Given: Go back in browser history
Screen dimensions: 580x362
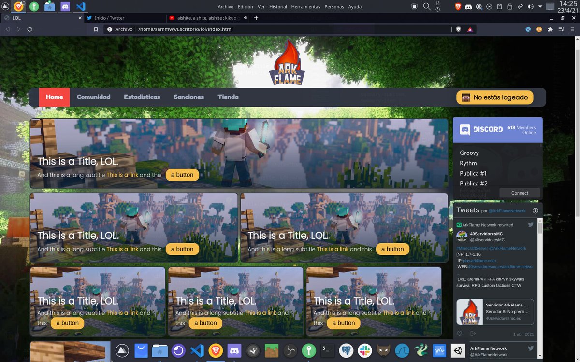Looking at the screenshot, I should tap(8, 29).
